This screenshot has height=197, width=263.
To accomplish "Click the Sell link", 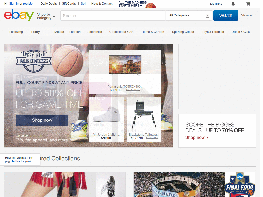I will [x=83, y=4].
